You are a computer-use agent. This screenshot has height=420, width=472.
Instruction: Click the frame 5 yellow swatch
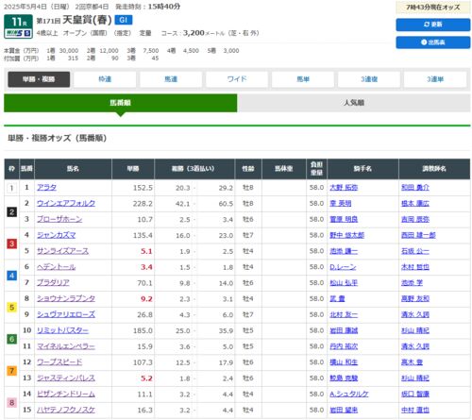[x=11, y=307]
